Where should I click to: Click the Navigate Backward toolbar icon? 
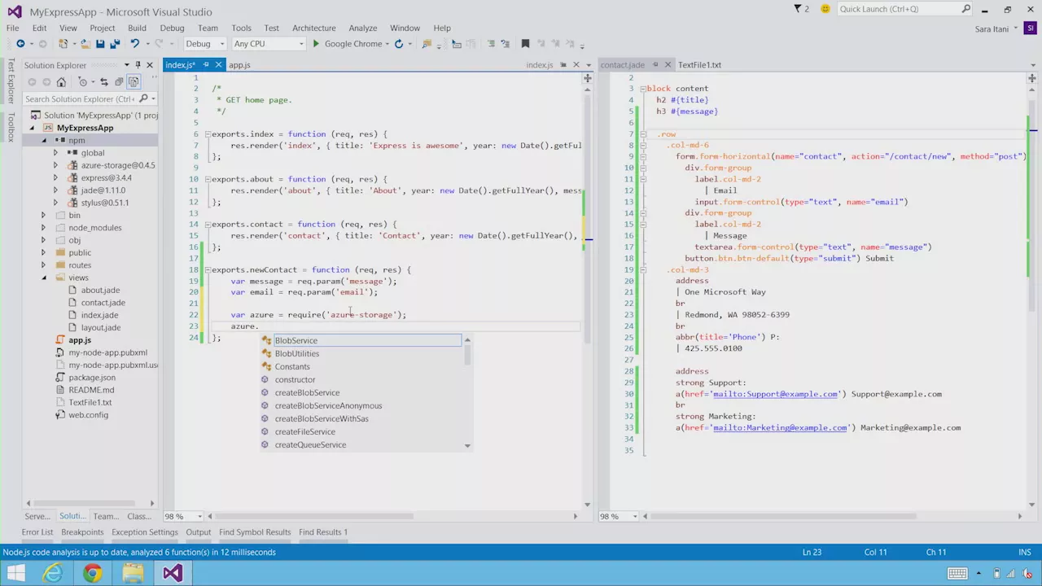20,44
